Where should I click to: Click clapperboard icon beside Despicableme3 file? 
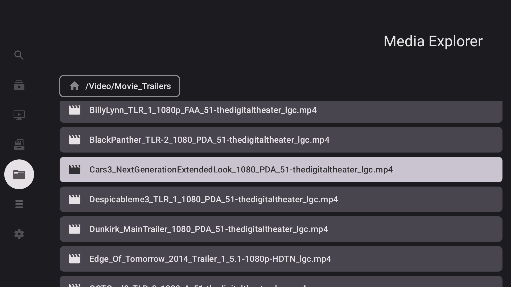(x=75, y=199)
